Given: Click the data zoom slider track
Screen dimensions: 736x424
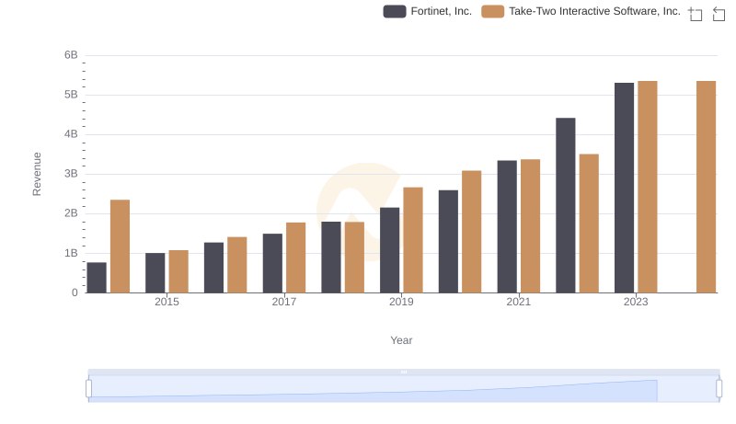Looking at the screenshot, I should pos(404,388).
